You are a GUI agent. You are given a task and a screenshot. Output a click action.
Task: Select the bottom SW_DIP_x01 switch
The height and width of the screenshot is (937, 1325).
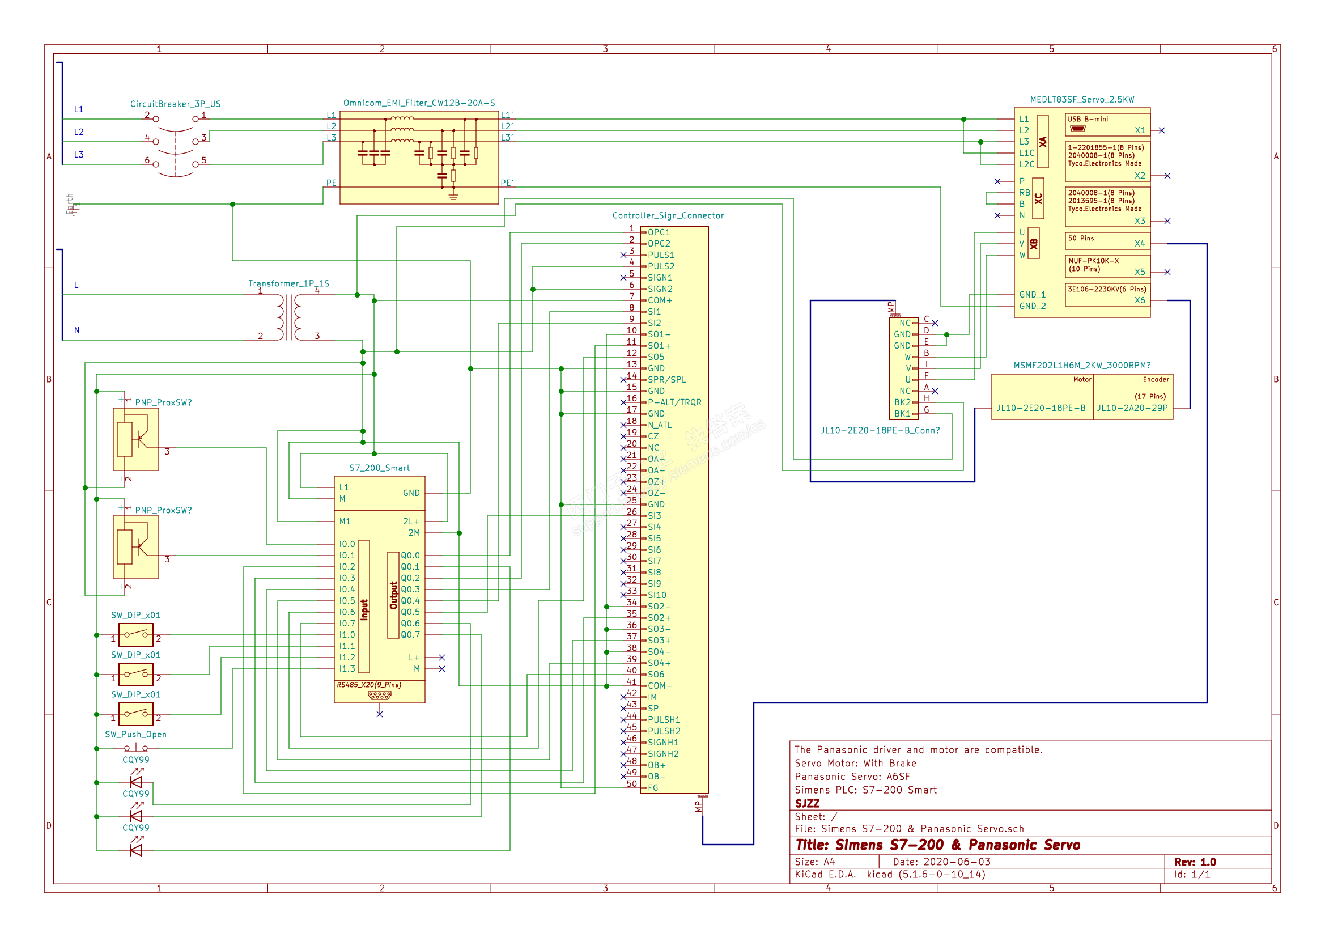coord(135,714)
